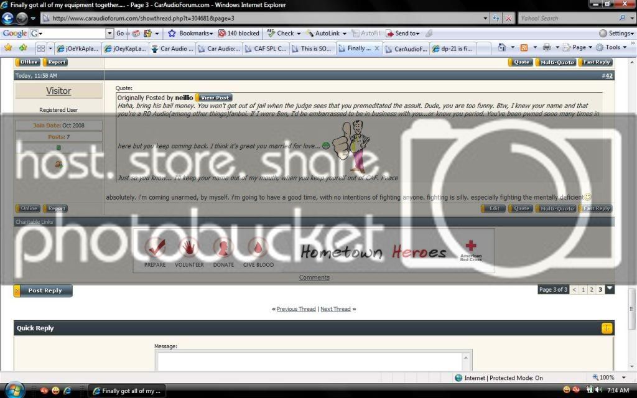The image size is (637, 398).
Task: Open the Google toolbar search history dropdown
Action: pos(109,34)
